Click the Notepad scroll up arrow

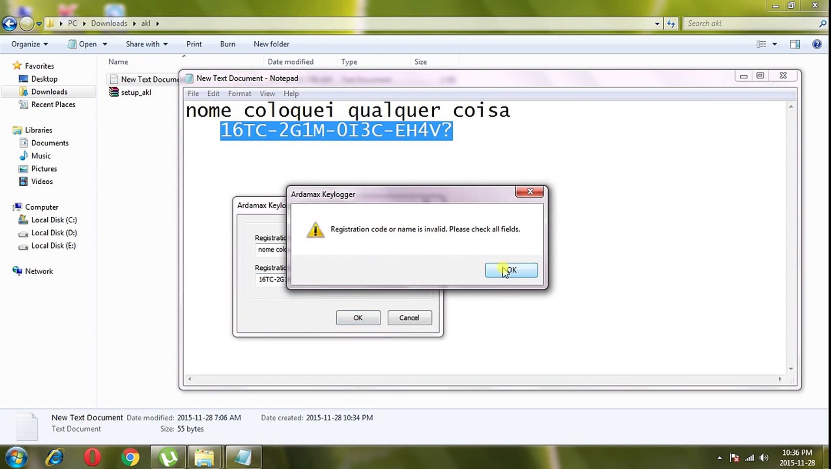(x=791, y=107)
